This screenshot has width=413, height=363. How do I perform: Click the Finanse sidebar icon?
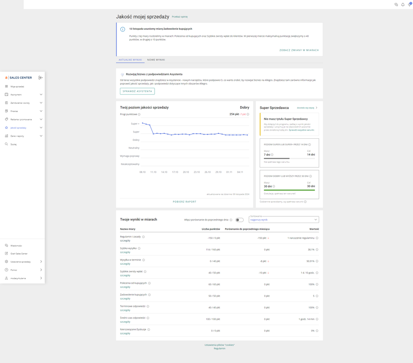point(7,111)
